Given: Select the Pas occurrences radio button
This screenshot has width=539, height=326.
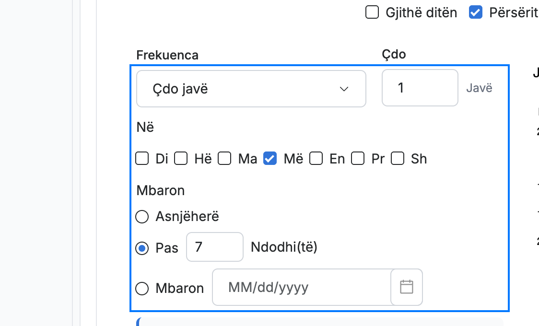Looking at the screenshot, I should click(142, 248).
